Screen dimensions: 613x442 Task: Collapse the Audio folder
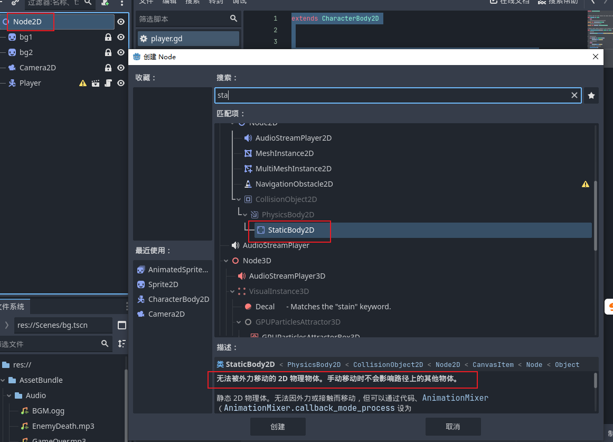pyautogui.click(x=9, y=395)
